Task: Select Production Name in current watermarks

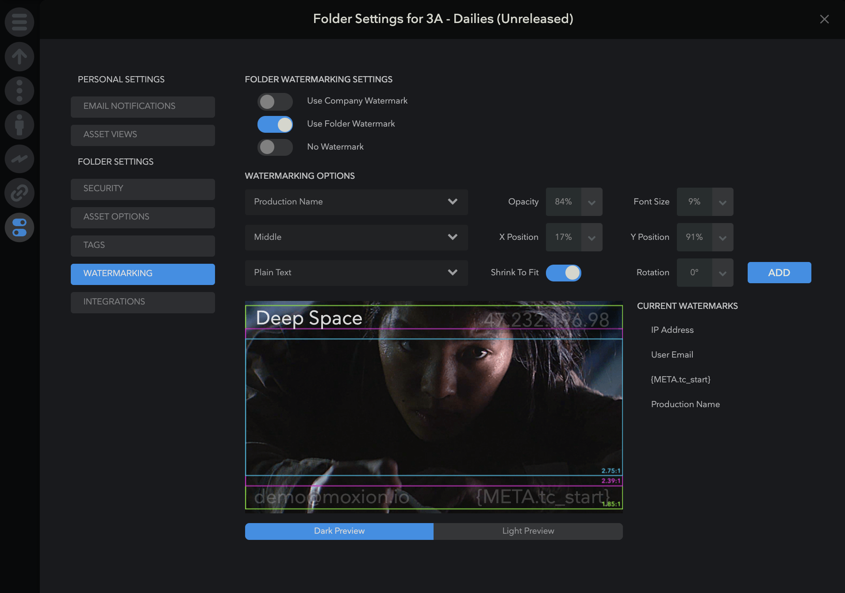Action: point(685,404)
